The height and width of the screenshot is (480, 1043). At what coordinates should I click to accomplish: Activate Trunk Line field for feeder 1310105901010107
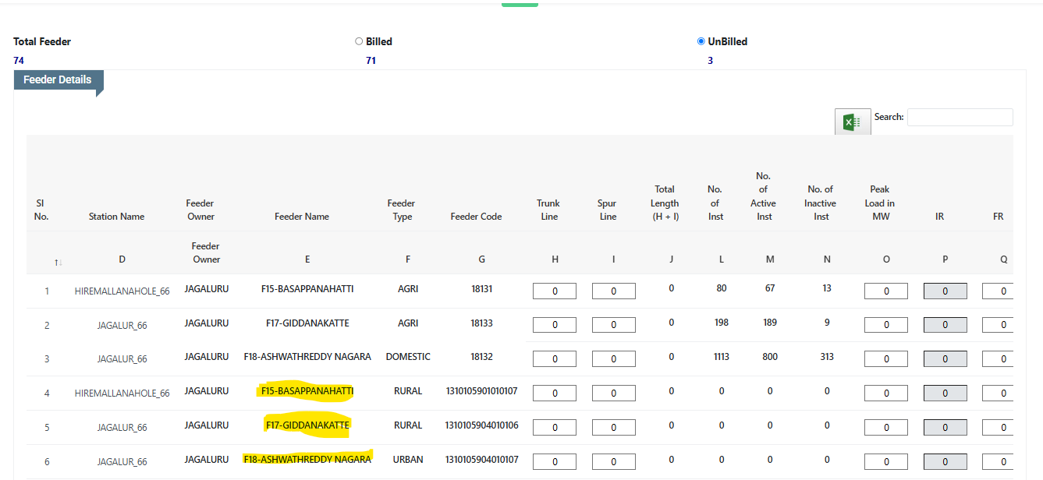point(555,394)
